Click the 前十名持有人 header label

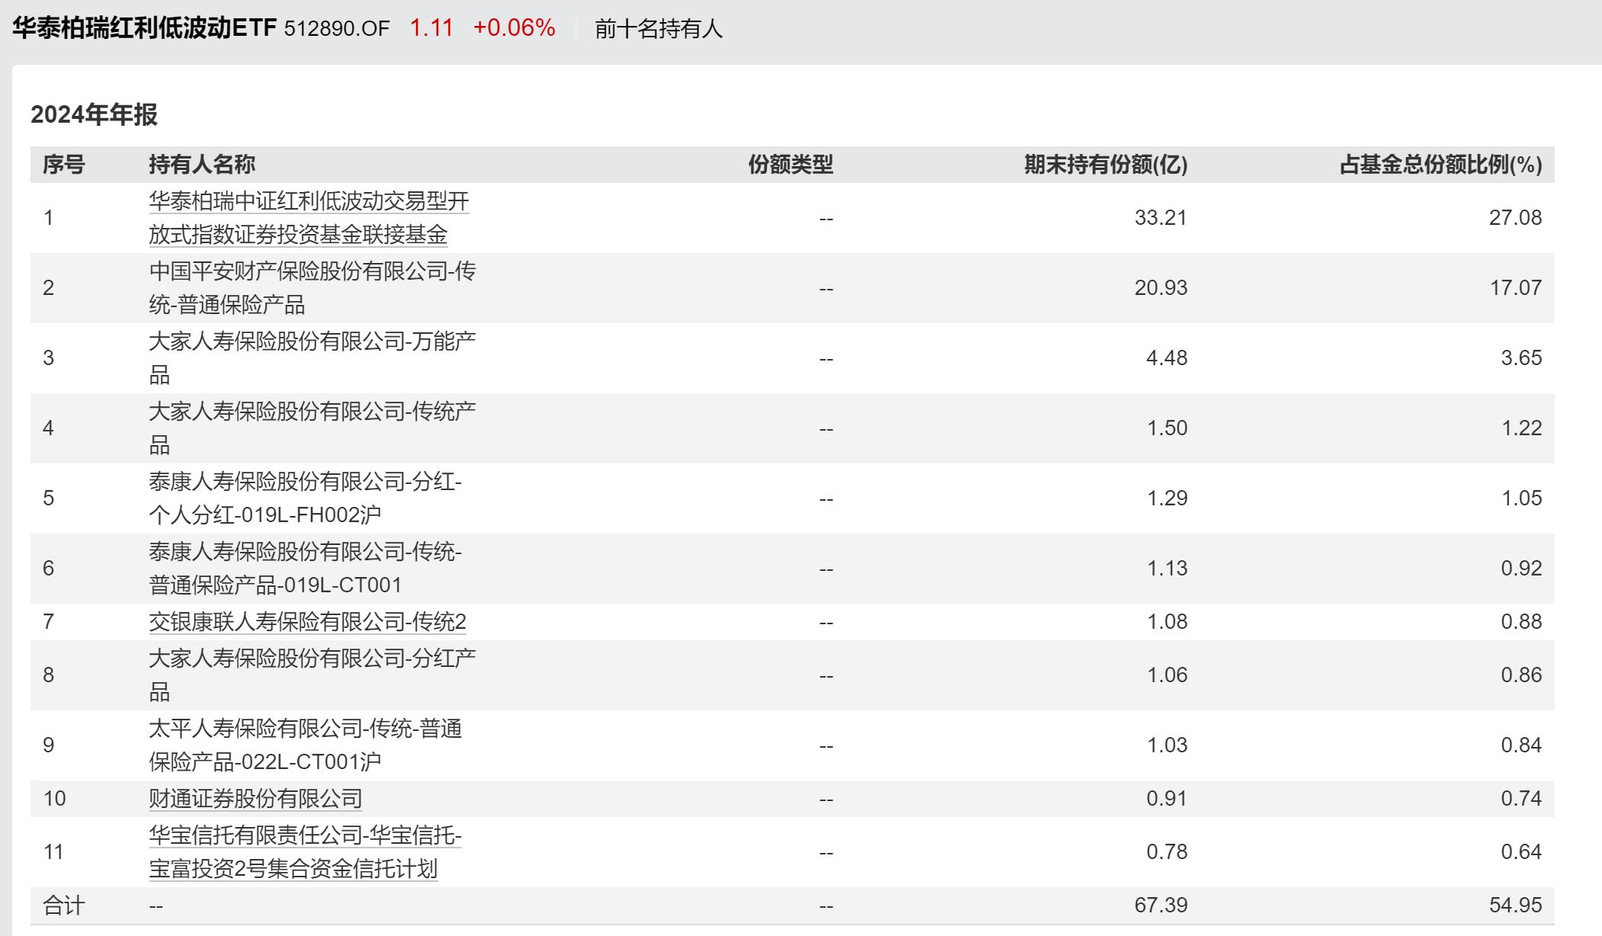point(658,29)
